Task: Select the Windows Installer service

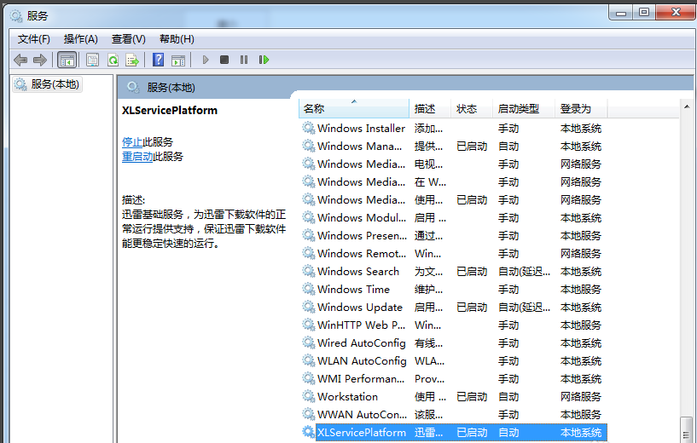Action: point(453,129)
